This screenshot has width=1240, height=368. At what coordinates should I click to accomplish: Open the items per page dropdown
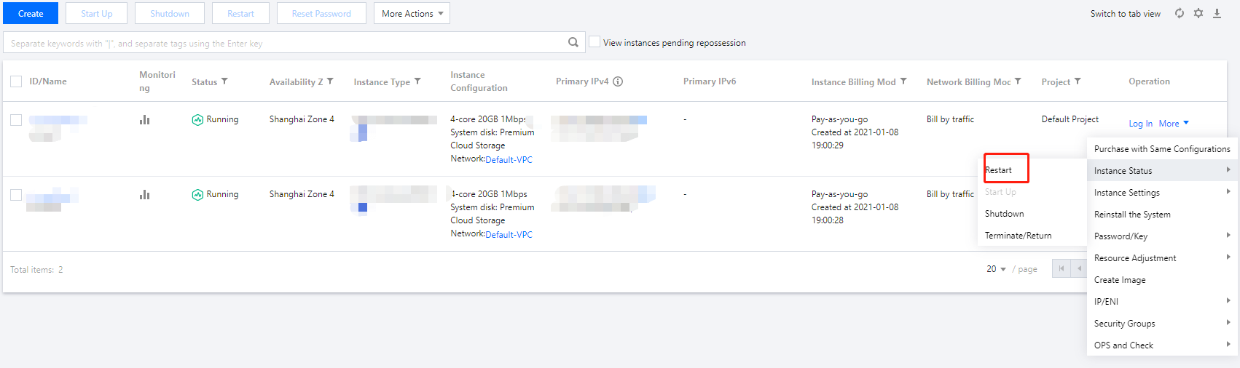(x=996, y=269)
